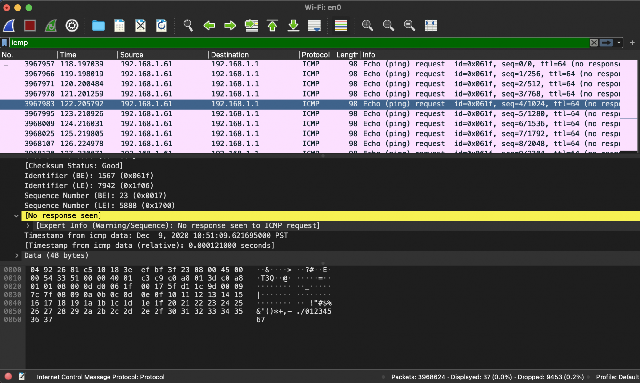Click the Find a packet magnifier icon
Viewport: 640px width, 383px height.
188,25
